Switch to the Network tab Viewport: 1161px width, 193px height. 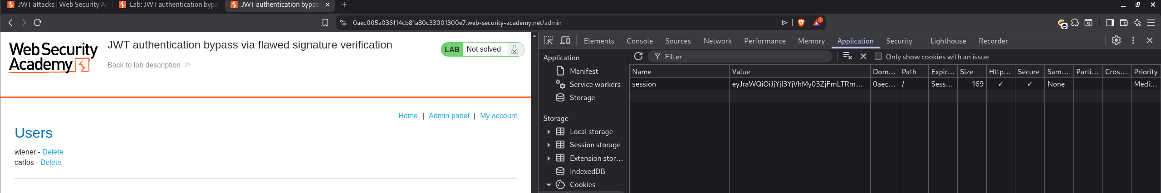tap(717, 41)
